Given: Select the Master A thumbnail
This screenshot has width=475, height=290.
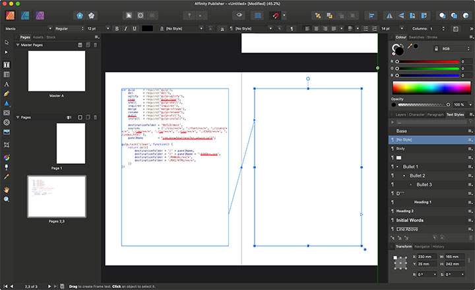Looking at the screenshot, I should point(57,71).
